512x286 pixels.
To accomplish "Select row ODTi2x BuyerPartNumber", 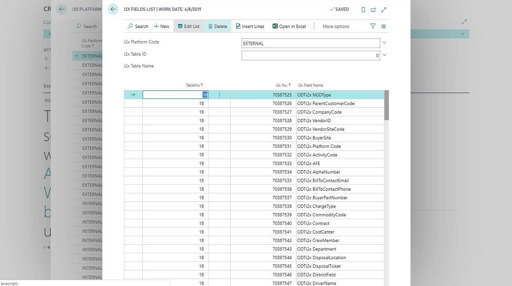I will click(x=254, y=198).
